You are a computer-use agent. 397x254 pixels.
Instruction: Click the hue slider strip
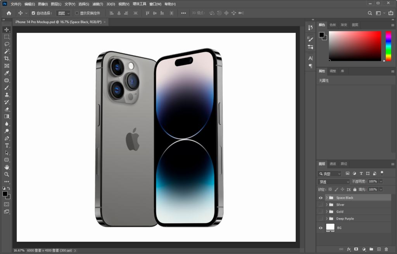click(x=388, y=46)
